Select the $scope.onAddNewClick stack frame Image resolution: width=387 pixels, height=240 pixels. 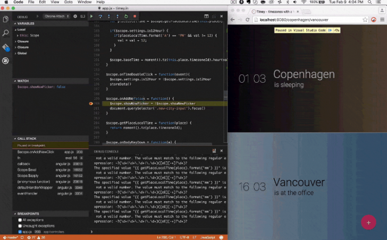51,152
